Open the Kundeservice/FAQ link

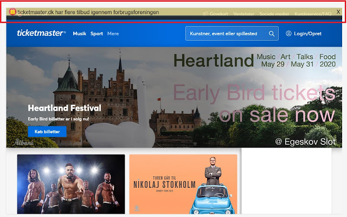[313, 14]
